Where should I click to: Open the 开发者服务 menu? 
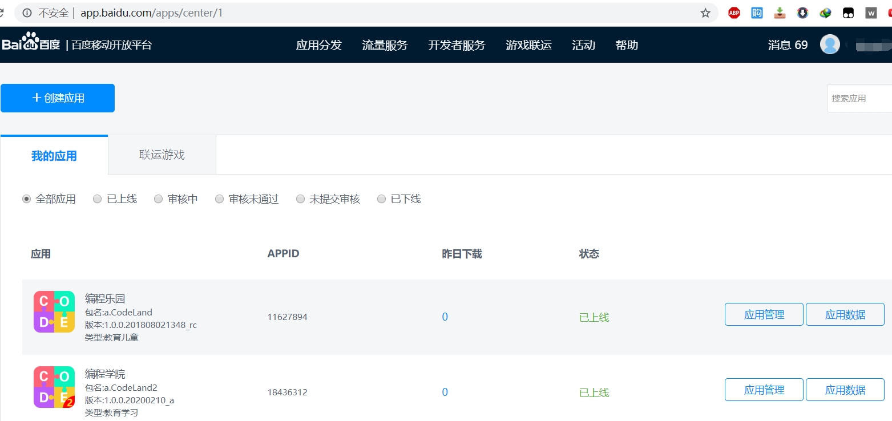pos(457,45)
